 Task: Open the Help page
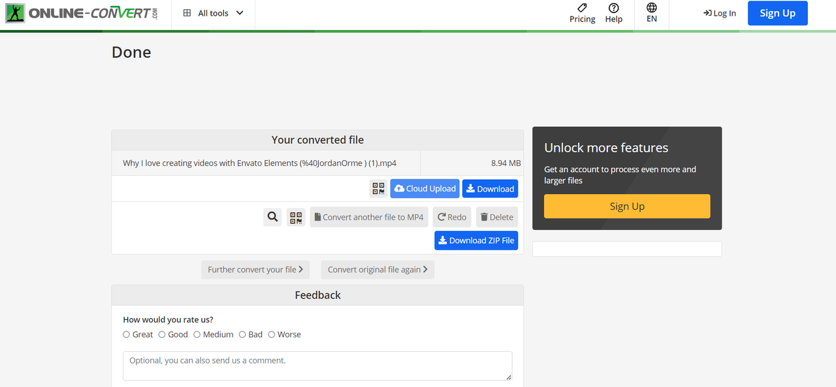pos(614,13)
